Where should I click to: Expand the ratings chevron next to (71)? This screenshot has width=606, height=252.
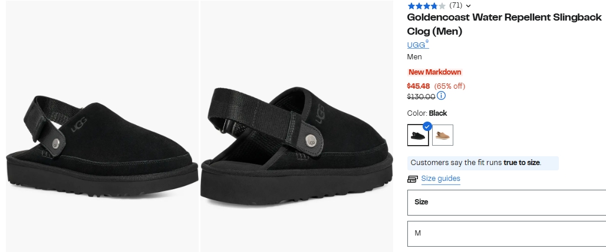(x=468, y=6)
